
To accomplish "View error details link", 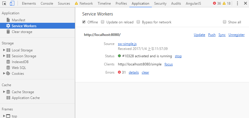I will [x=134, y=72].
